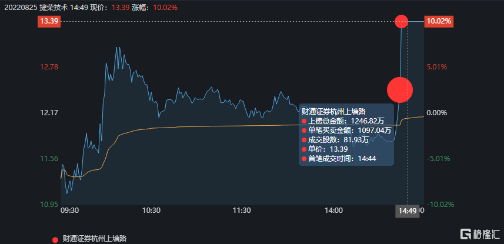Image resolution: width=504 pixels, height=244 pixels.
Task: Click the 格隆汇 watermark text
Action: (486, 233)
